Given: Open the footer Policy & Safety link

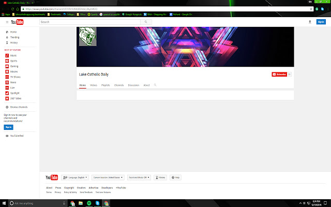Looking at the screenshot, I should click(70, 193).
